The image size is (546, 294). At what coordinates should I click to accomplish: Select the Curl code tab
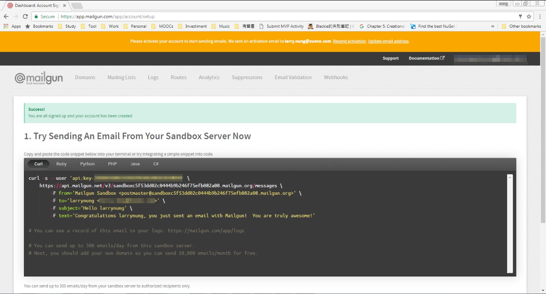[39, 164]
